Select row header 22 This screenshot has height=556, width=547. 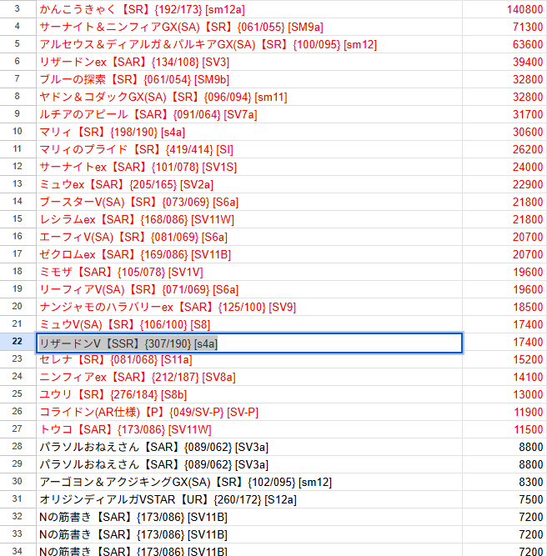pos(18,342)
